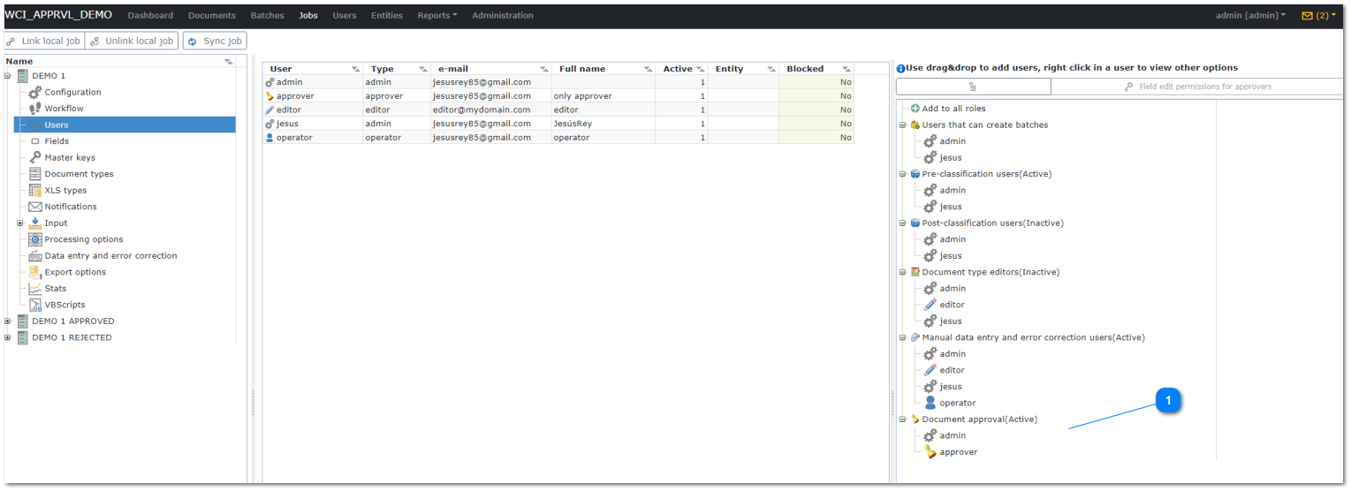
Task: Collapse Post-classification users(Inactive) group
Action: click(x=903, y=223)
